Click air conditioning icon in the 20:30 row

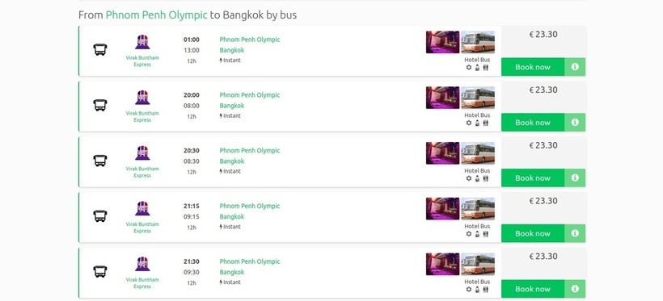[x=468, y=178]
